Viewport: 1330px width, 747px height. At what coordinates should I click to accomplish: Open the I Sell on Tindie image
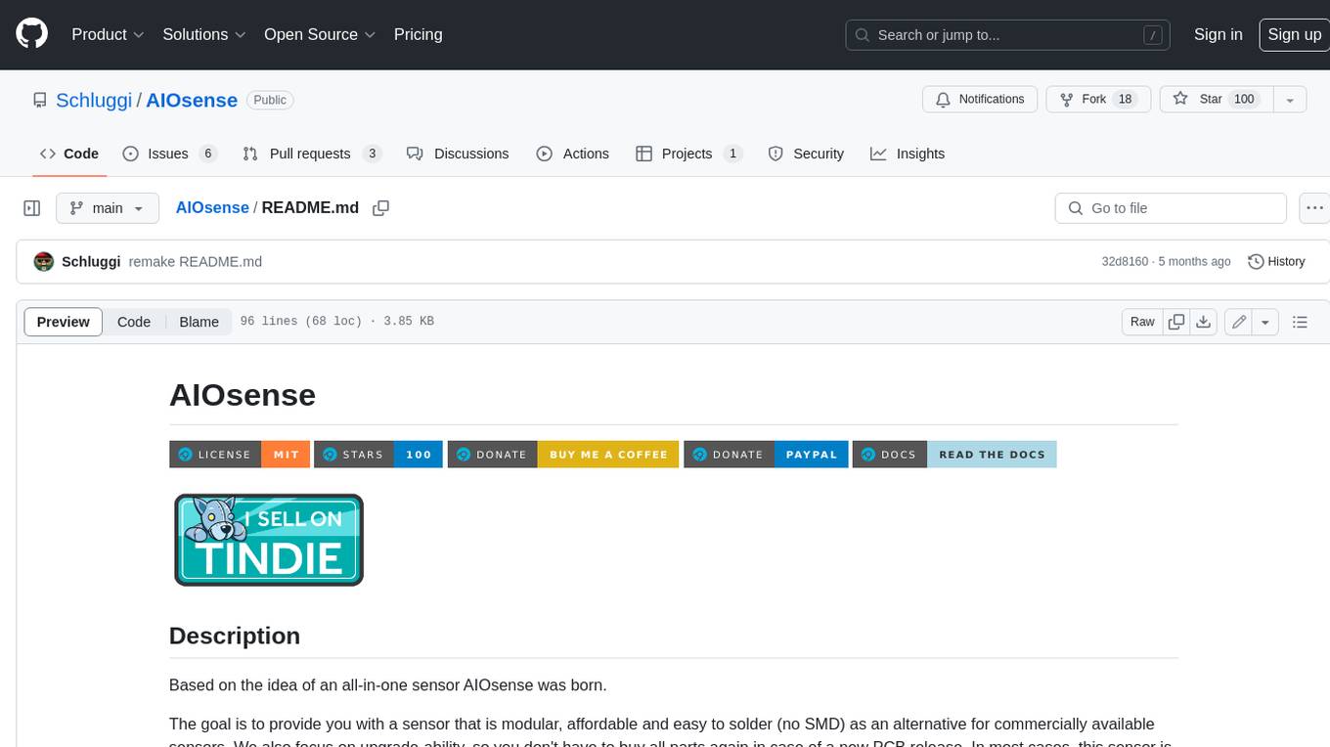(269, 540)
